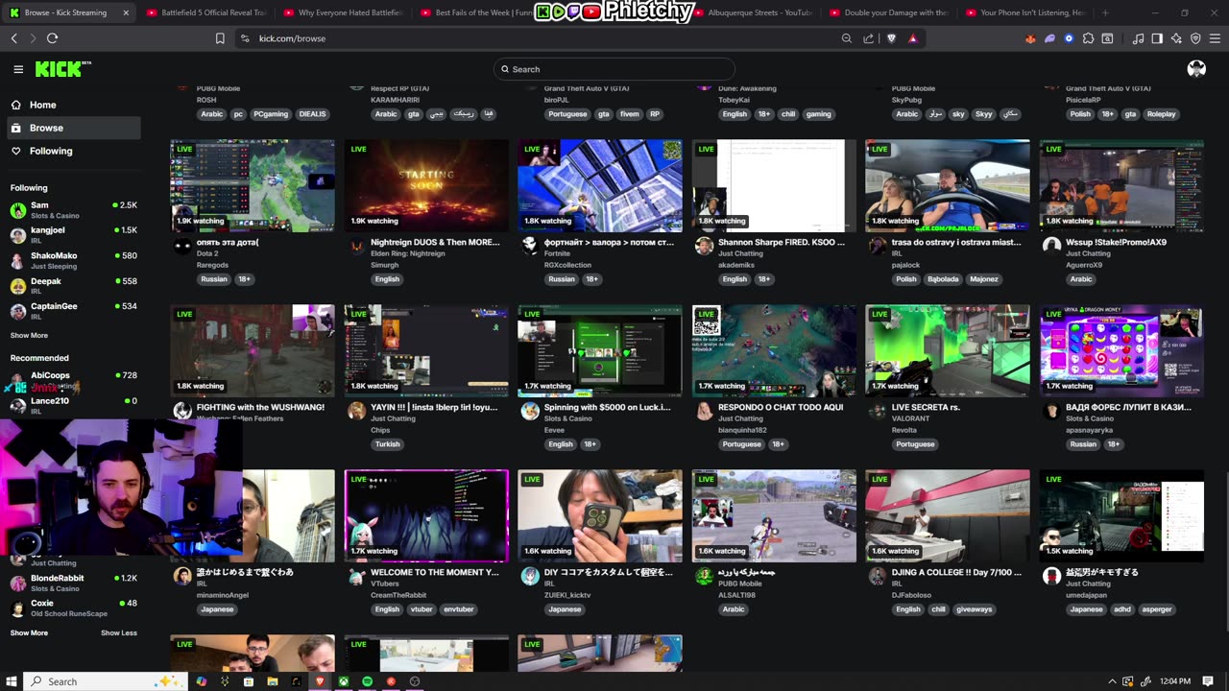Click the PCgaming tag under ROSH
Viewport: 1229px width, 691px height.
click(x=271, y=114)
